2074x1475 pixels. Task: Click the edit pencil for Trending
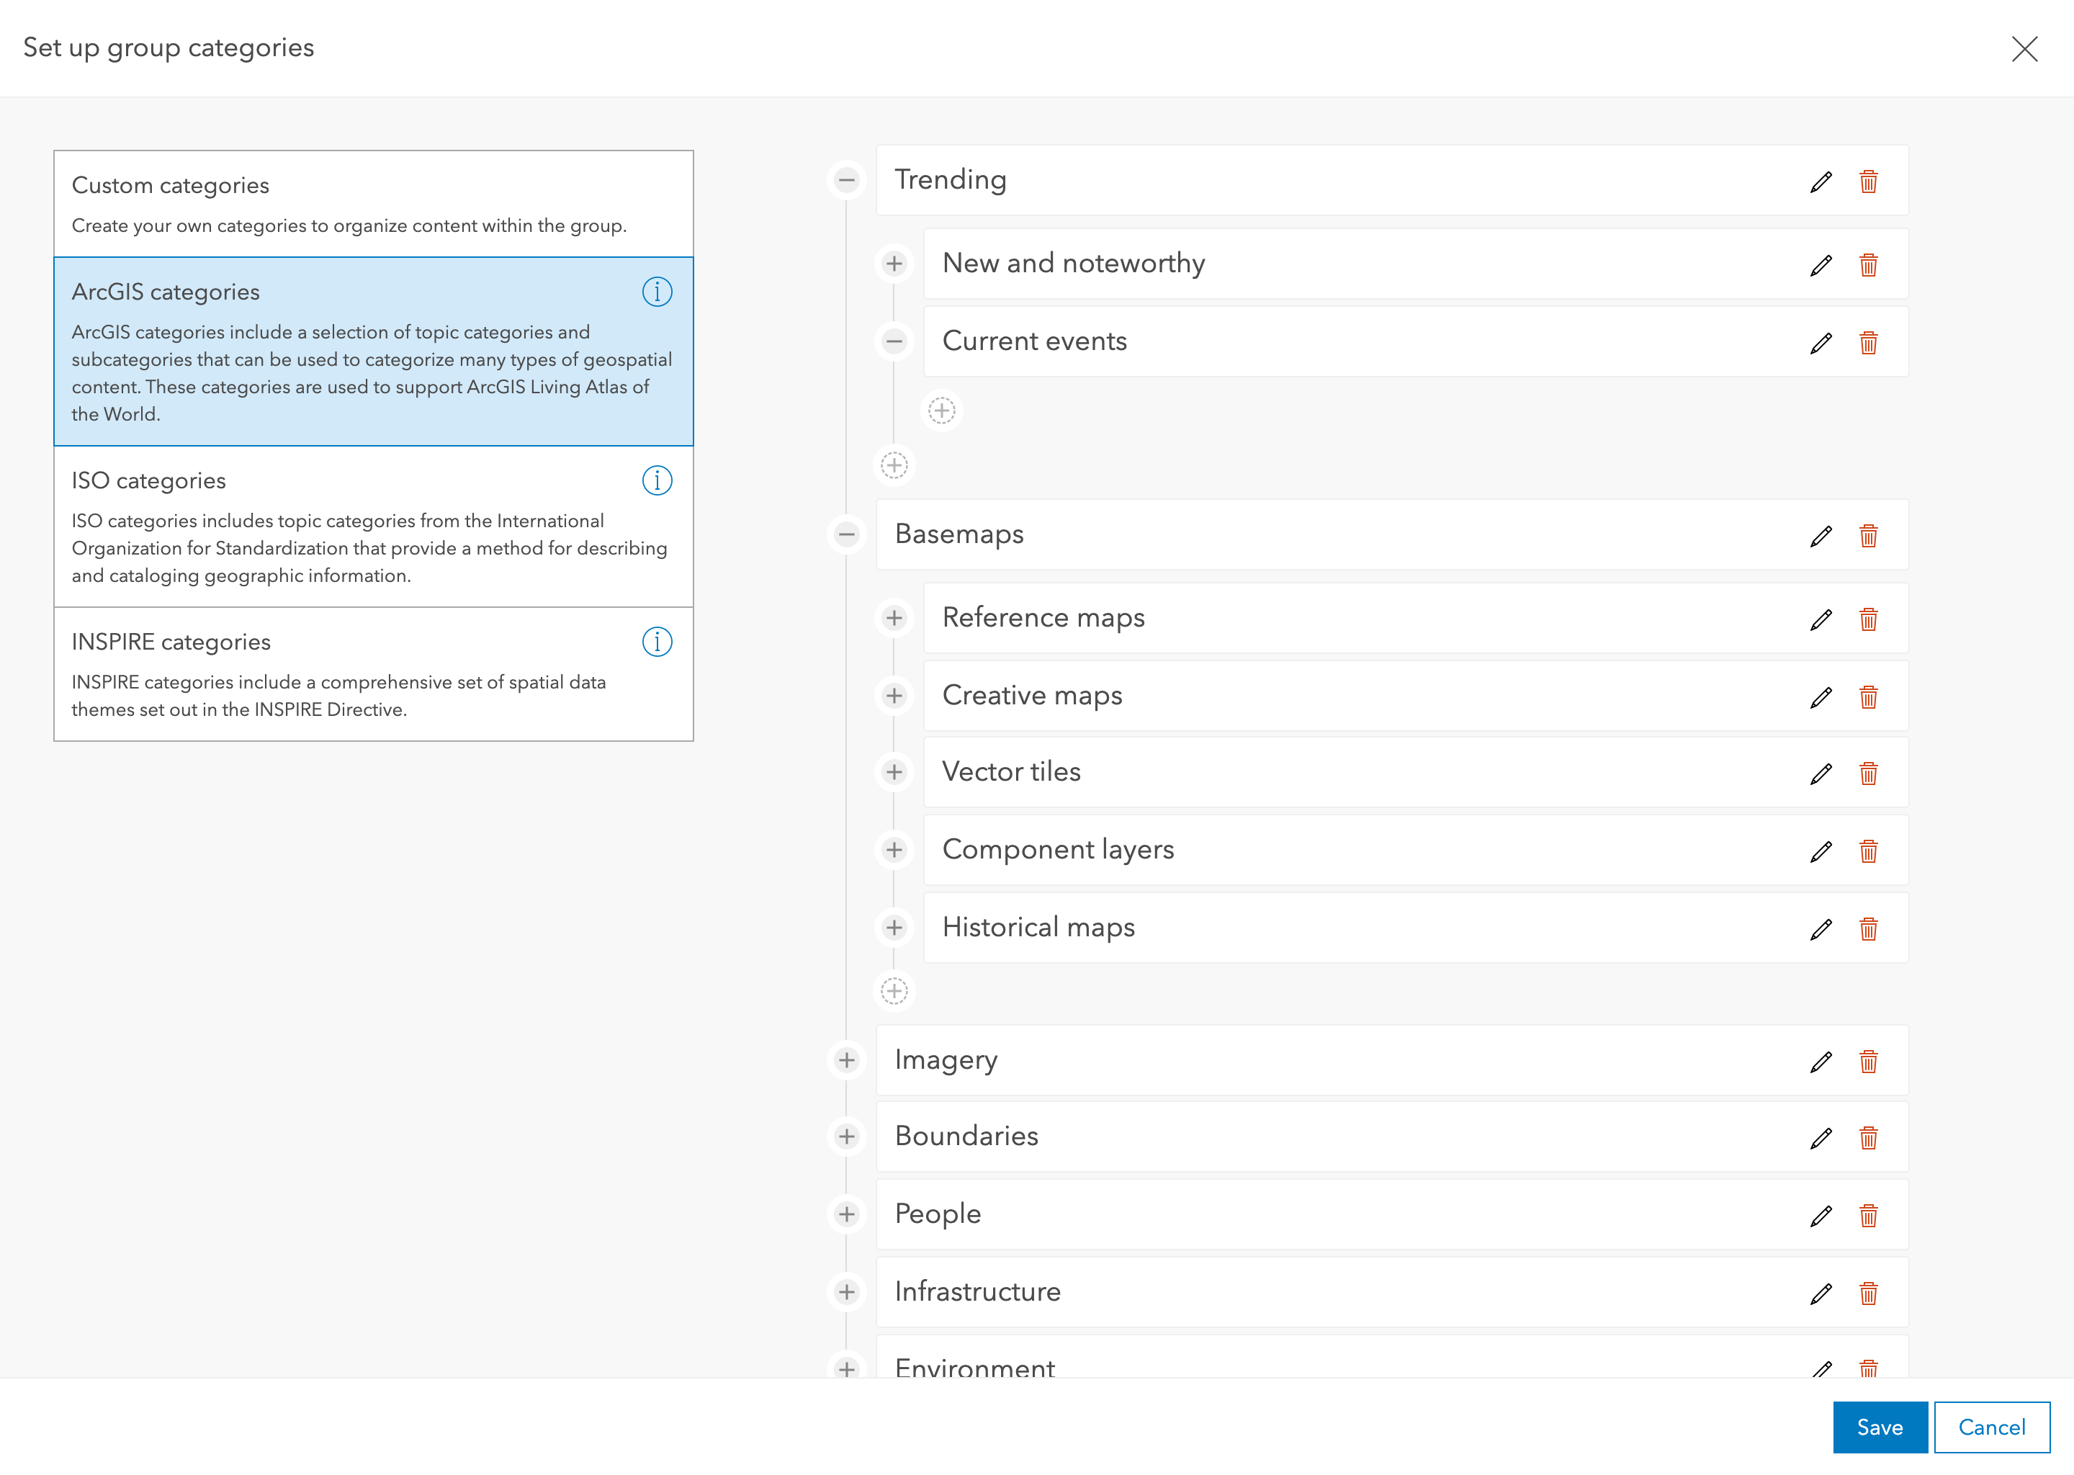pyautogui.click(x=1820, y=181)
